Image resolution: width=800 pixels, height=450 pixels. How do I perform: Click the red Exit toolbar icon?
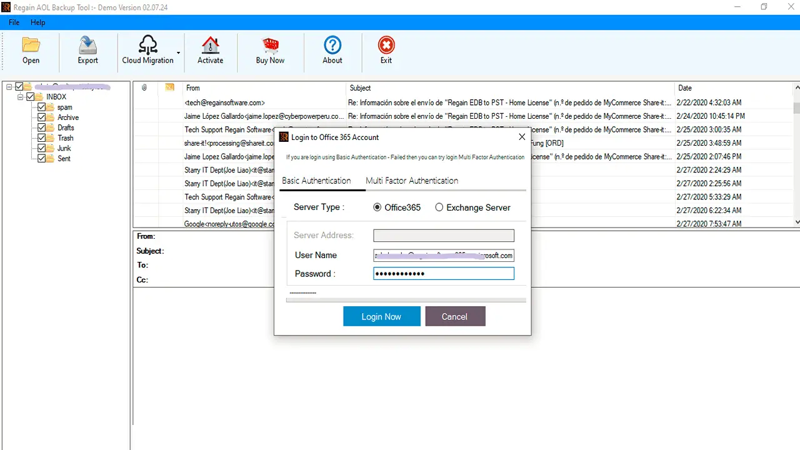(386, 45)
